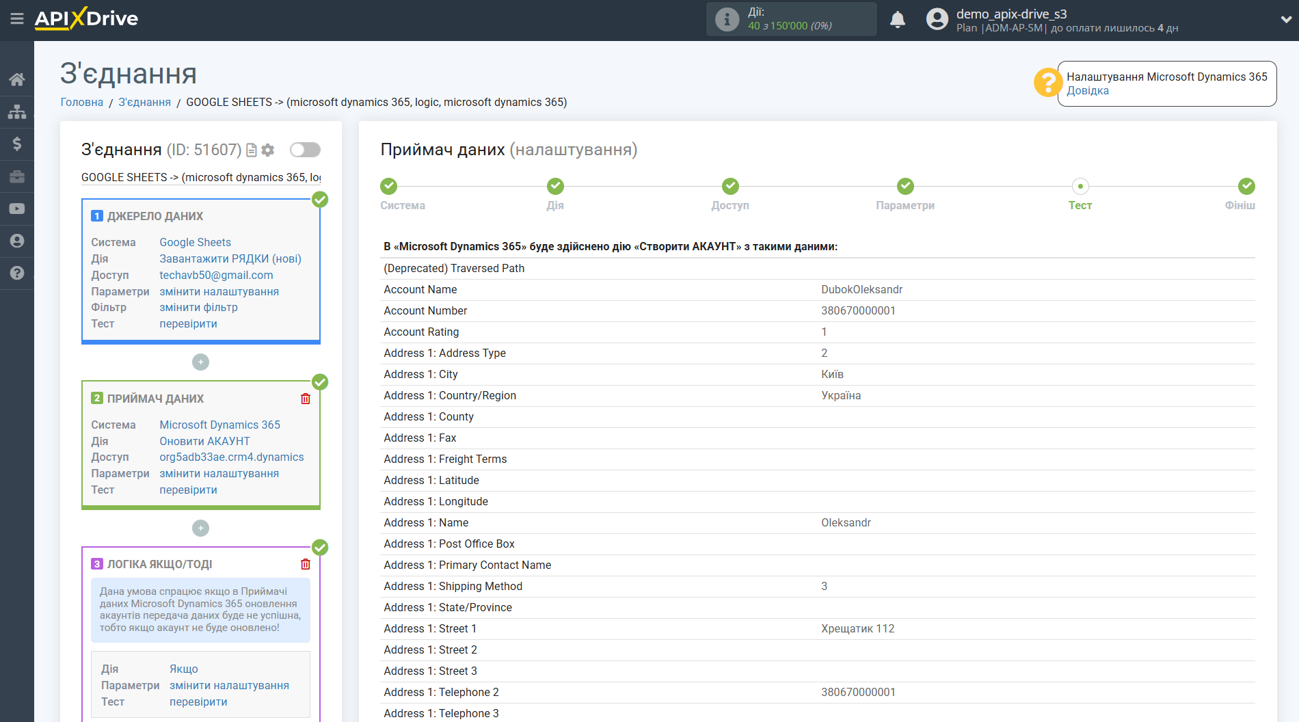Image resolution: width=1299 pixels, height=722 pixels.
Task: Open the connections sitemap sidebar icon
Action: pos(17,111)
